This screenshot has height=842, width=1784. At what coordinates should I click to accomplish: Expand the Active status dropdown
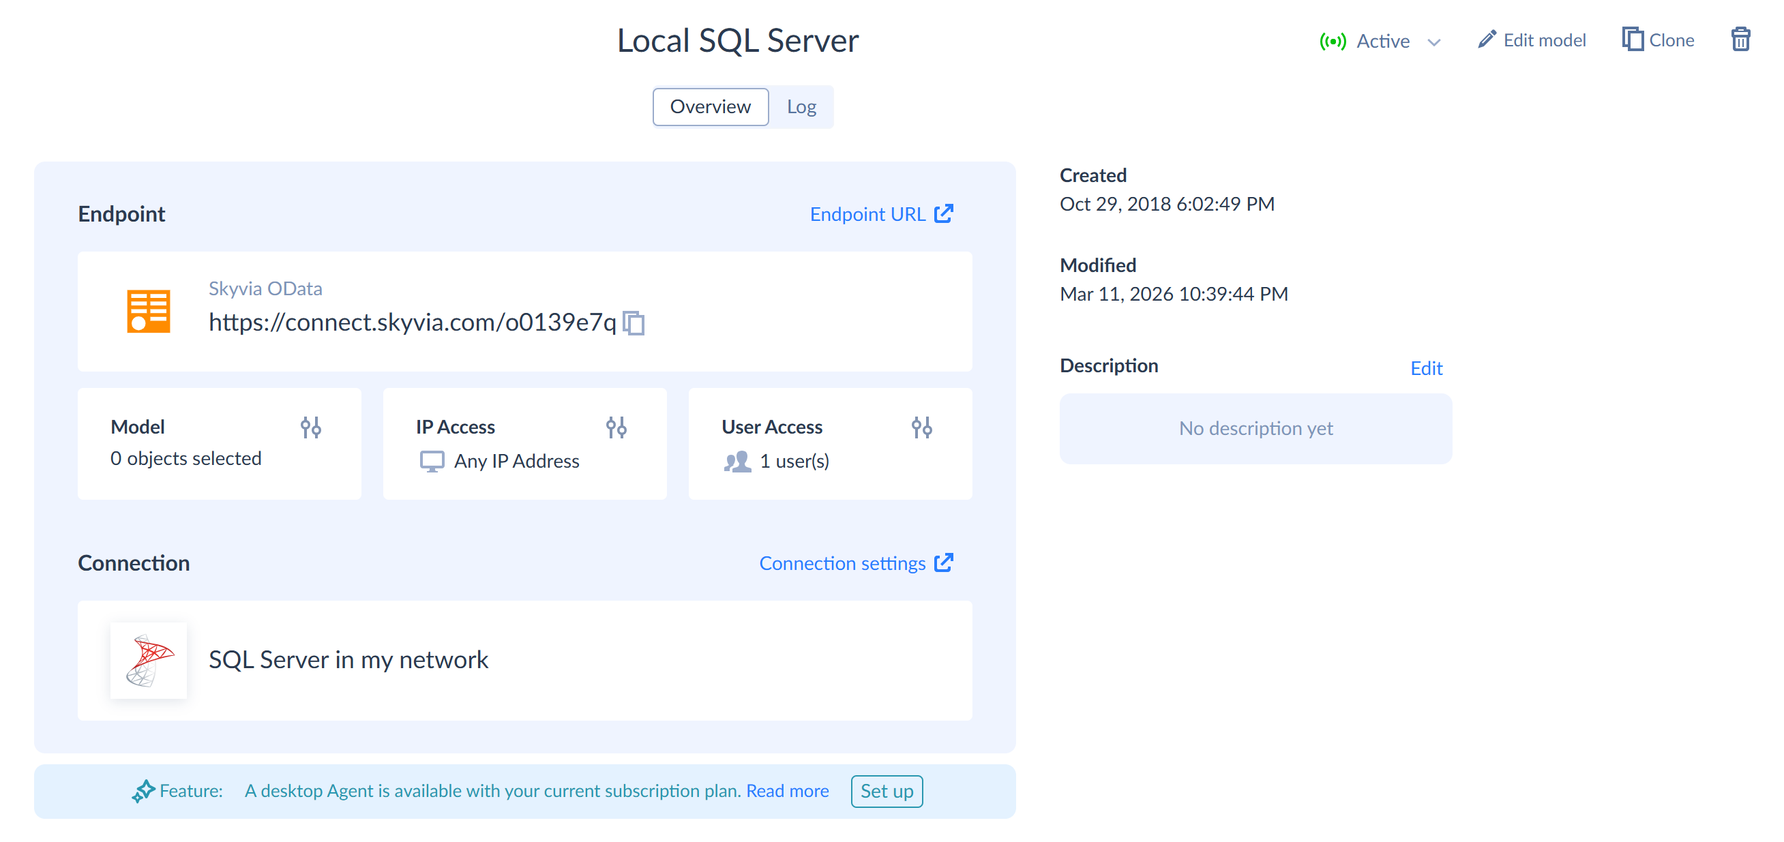(x=1435, y=42)
